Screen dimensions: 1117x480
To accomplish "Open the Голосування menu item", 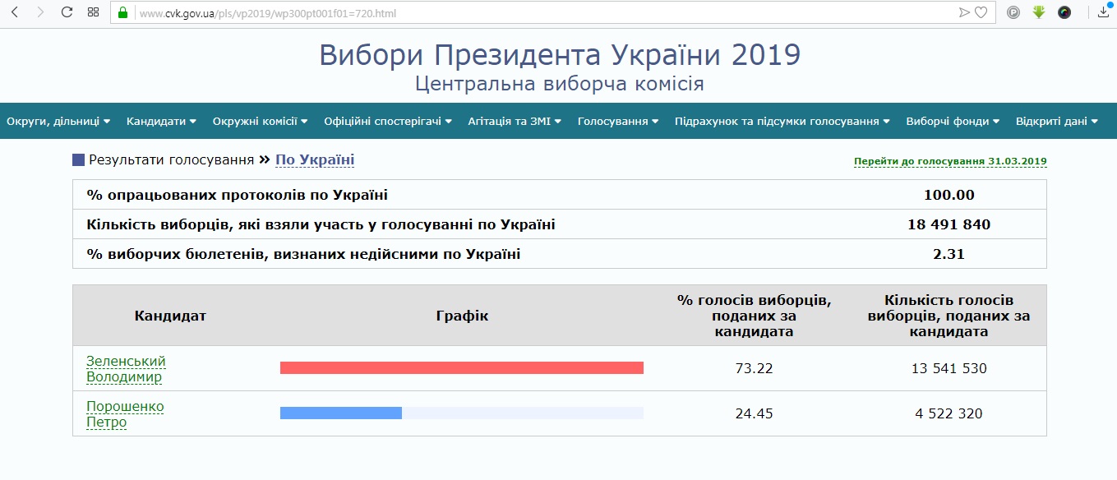I will [x=618, y=122].
